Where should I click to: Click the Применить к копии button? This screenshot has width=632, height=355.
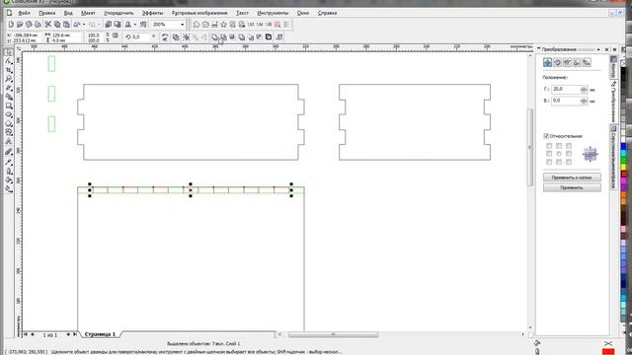572,177
